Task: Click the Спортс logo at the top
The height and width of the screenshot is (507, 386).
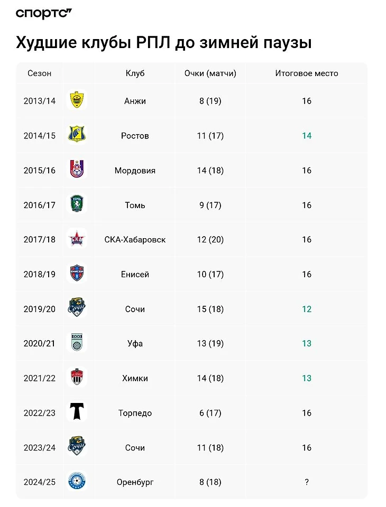Action: coord(43,14)
